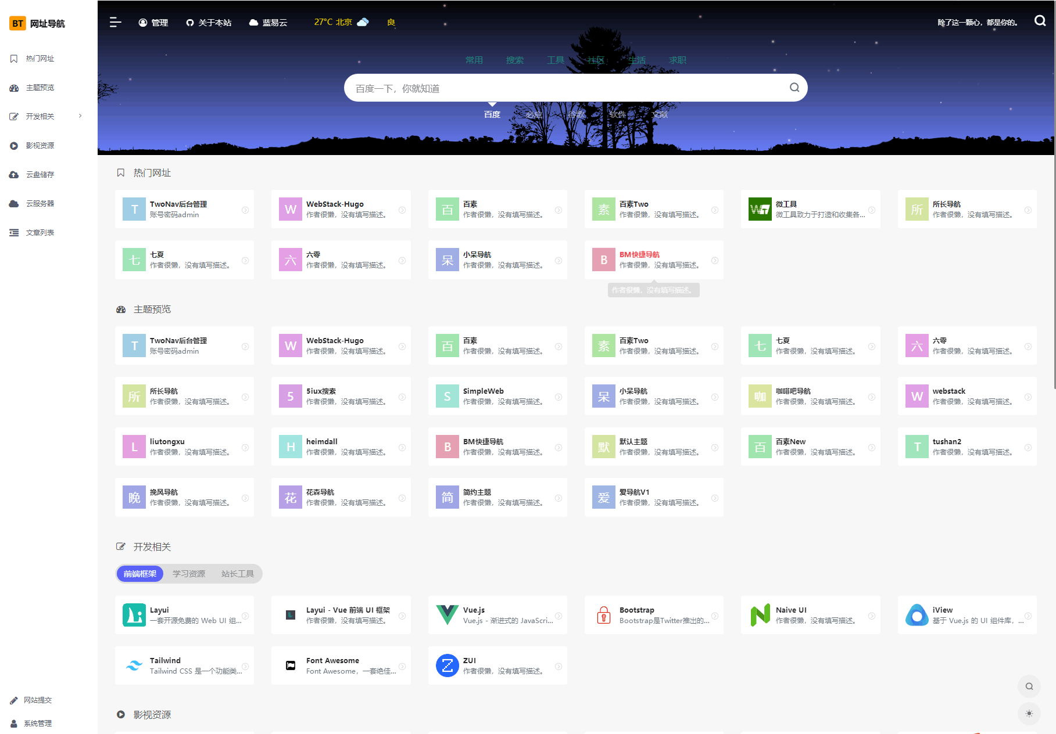Select the 前端框架 tab
Viewport: 1056px width, 734px height.
click(140, 574)
